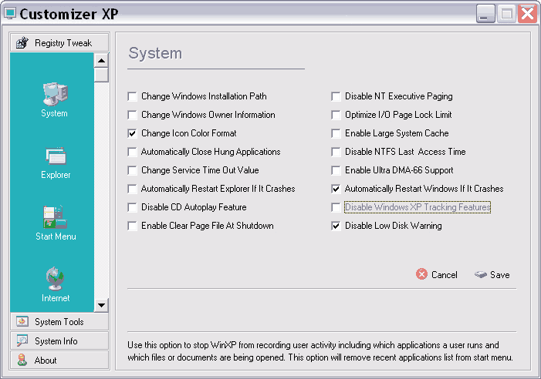Click the Customizer XP title bar icon
This screenshot has height=379, width=541.
tap(10, 13)
